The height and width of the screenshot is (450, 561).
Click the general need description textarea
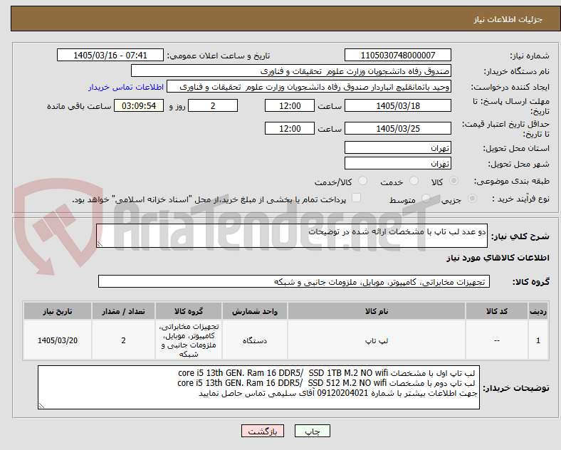point(292,236)
